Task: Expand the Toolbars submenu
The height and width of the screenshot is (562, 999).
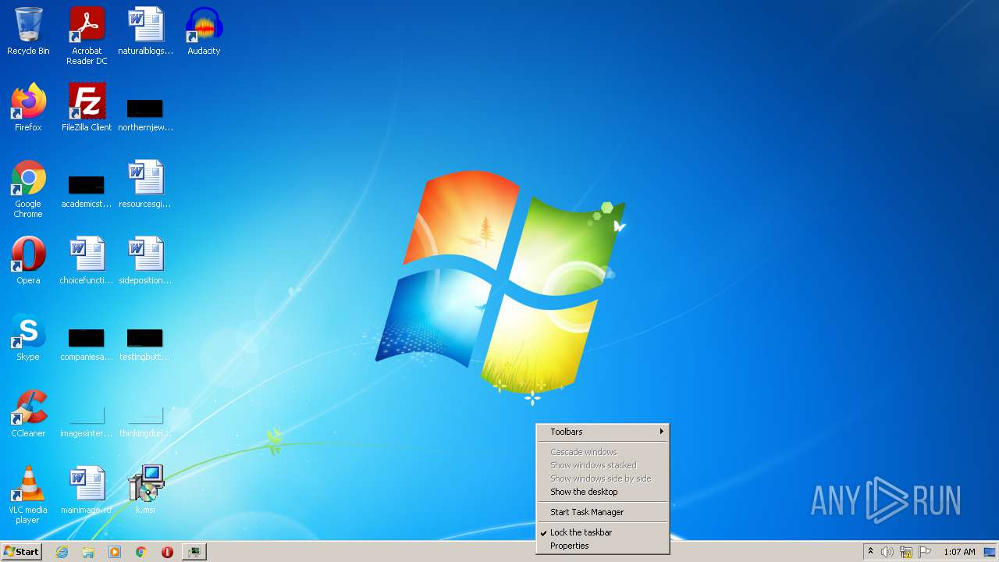Action: 603,432
